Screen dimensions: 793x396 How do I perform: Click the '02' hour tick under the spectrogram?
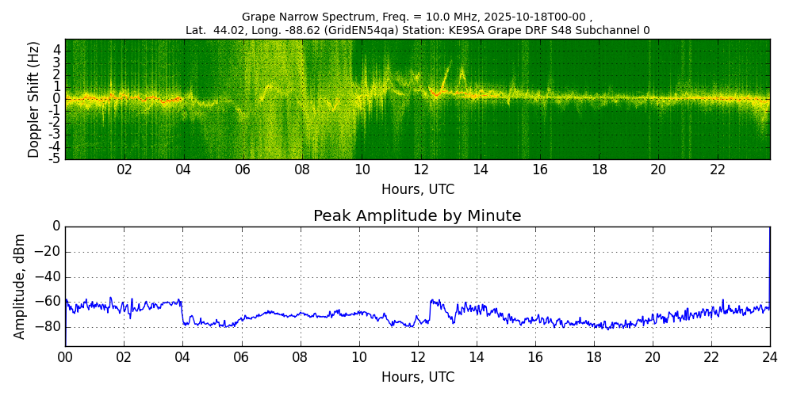[x=125, y=169]
